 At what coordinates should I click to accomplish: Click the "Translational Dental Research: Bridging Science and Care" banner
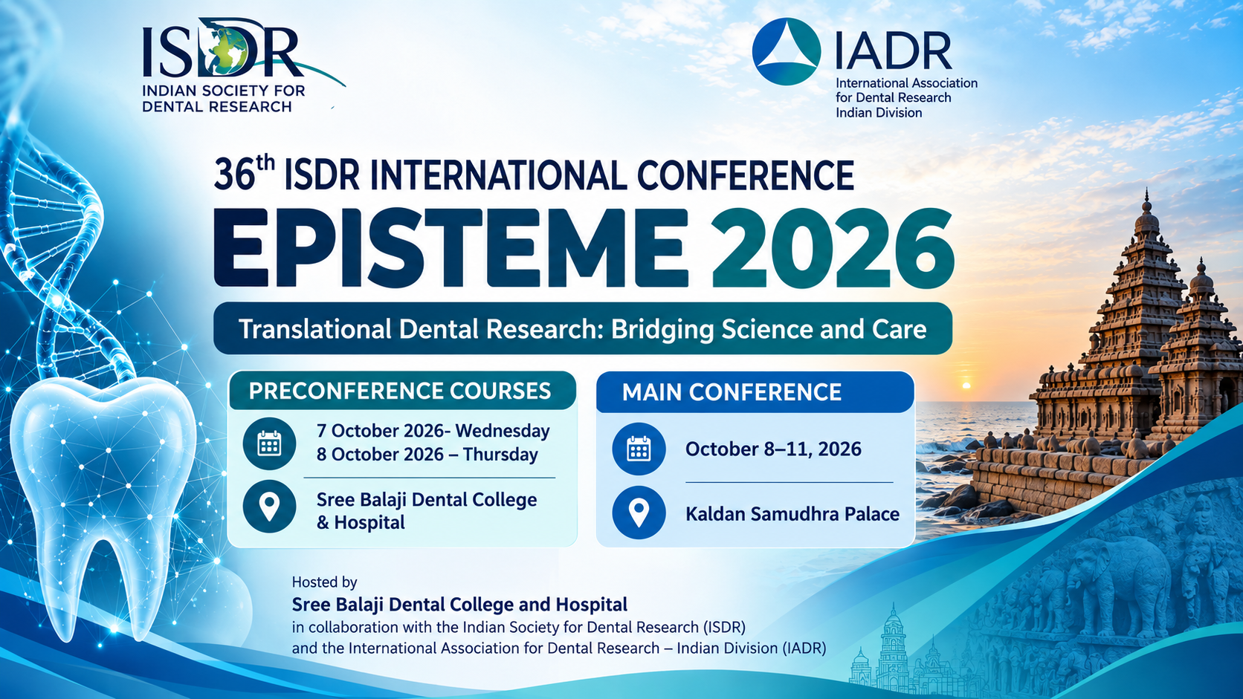click(583, 328)
